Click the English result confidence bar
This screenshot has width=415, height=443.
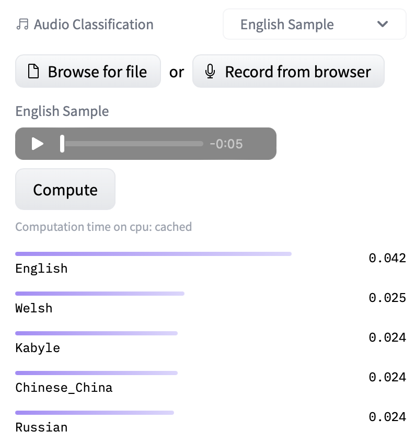click(153, 254)
